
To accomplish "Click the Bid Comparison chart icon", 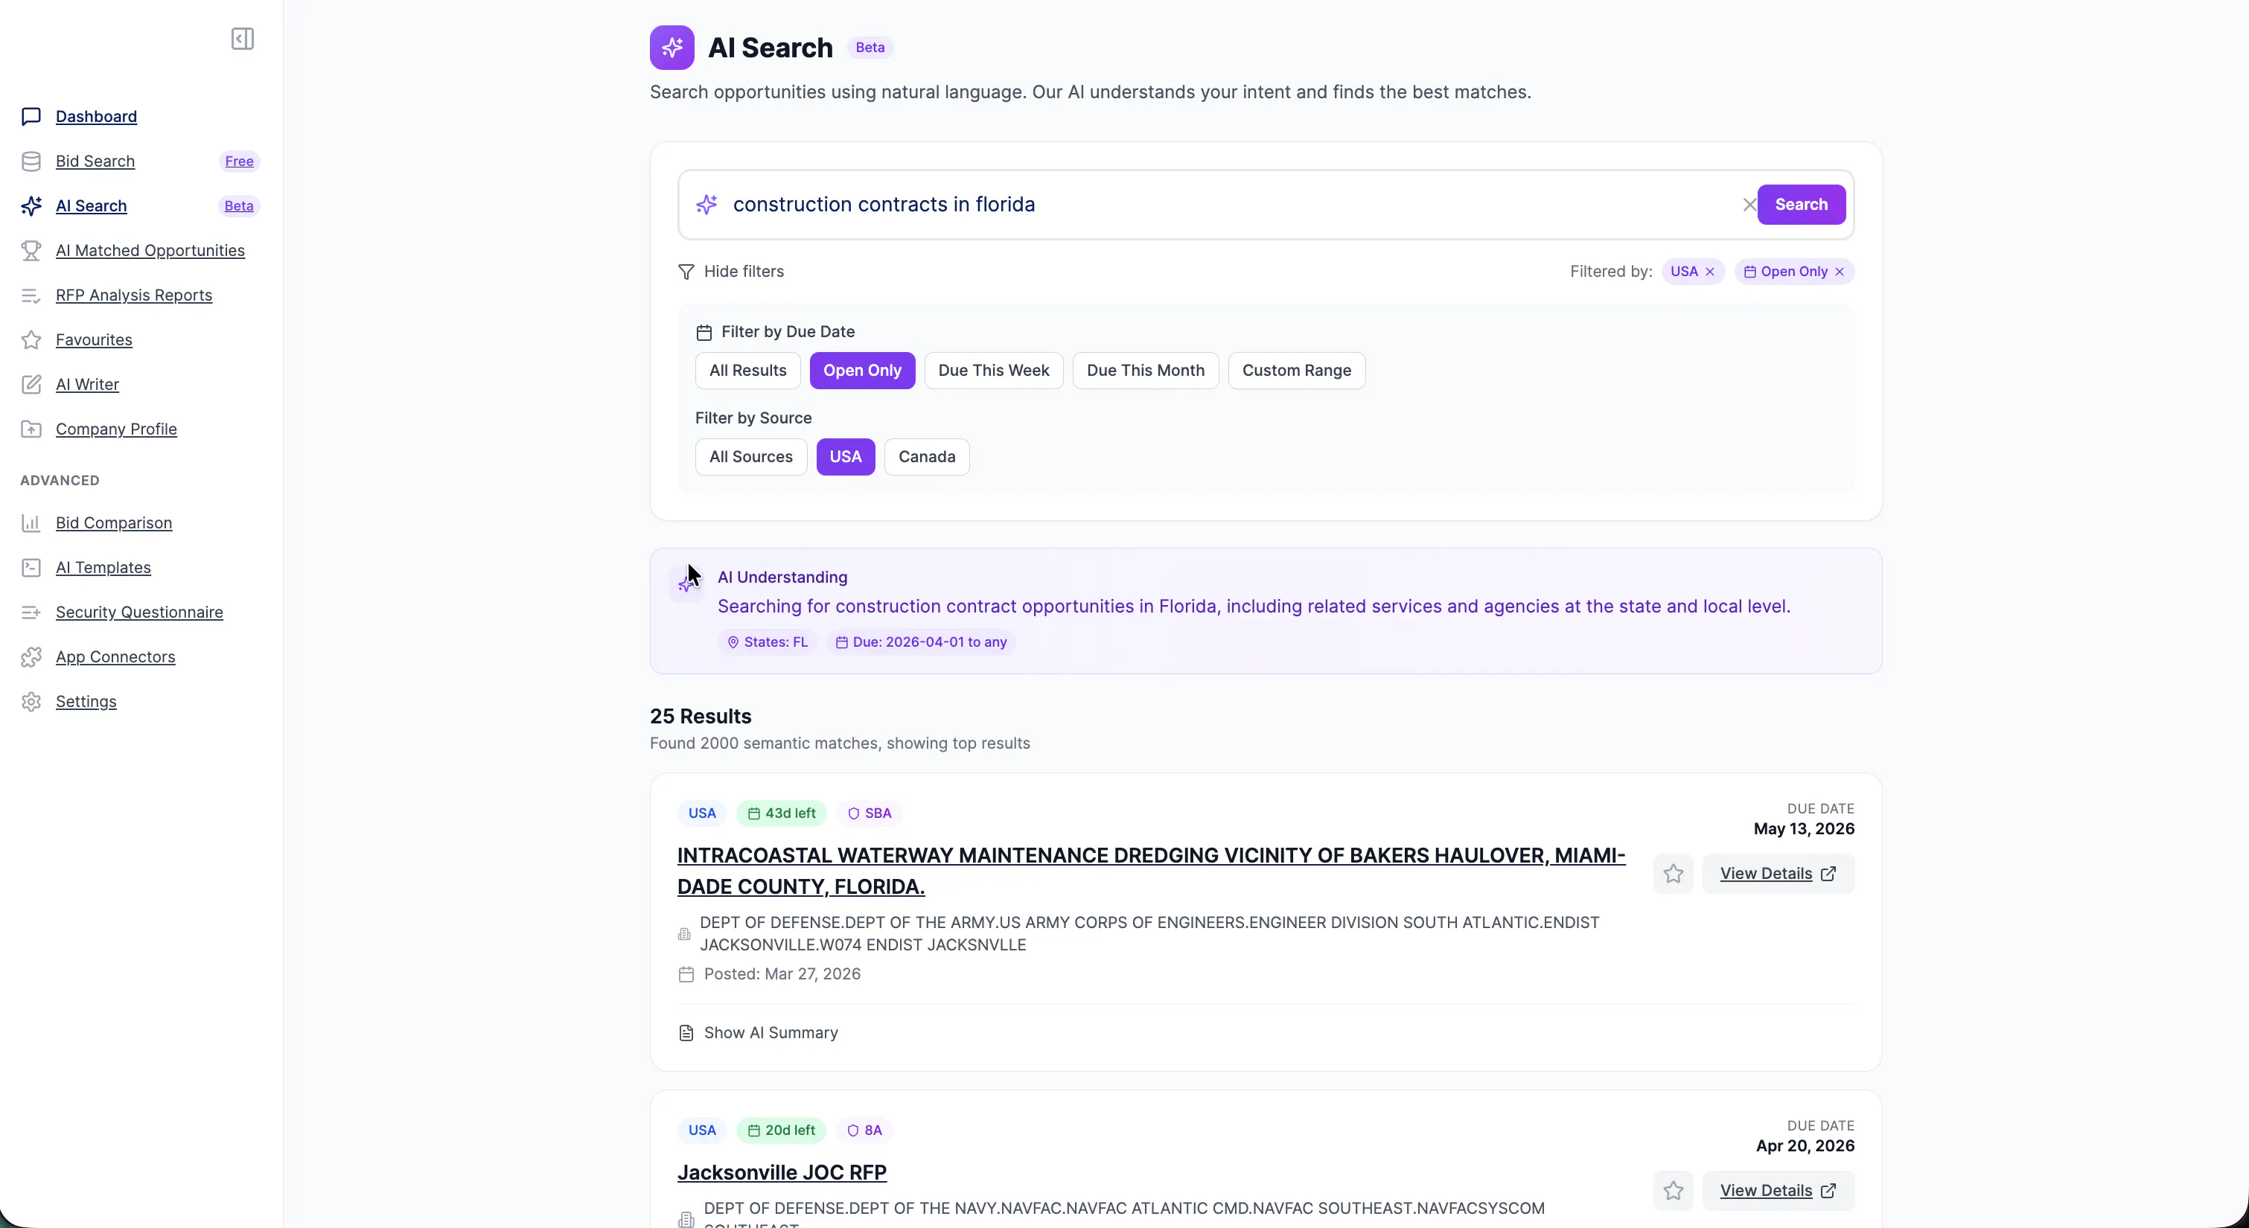I will [31, 522].
